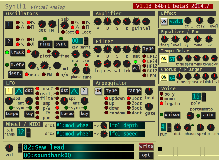Open the lfo1 depth destination selector
Screen dimensions: 219x160
127,125
